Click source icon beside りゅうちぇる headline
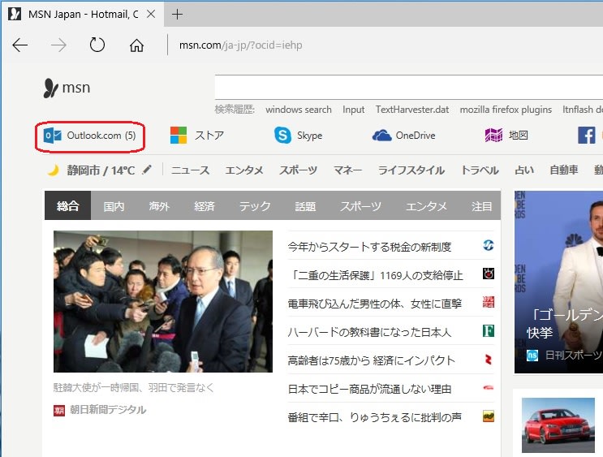The height and width of the screenshot is (457, 603). (489, 416)
